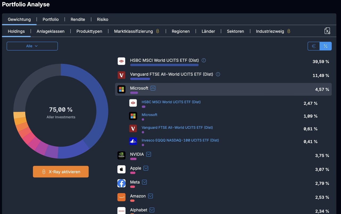Click the Invesco logo in the 0,41 % sub-row
This screenshot has height=214, width=341.
(x=133, y=141)
